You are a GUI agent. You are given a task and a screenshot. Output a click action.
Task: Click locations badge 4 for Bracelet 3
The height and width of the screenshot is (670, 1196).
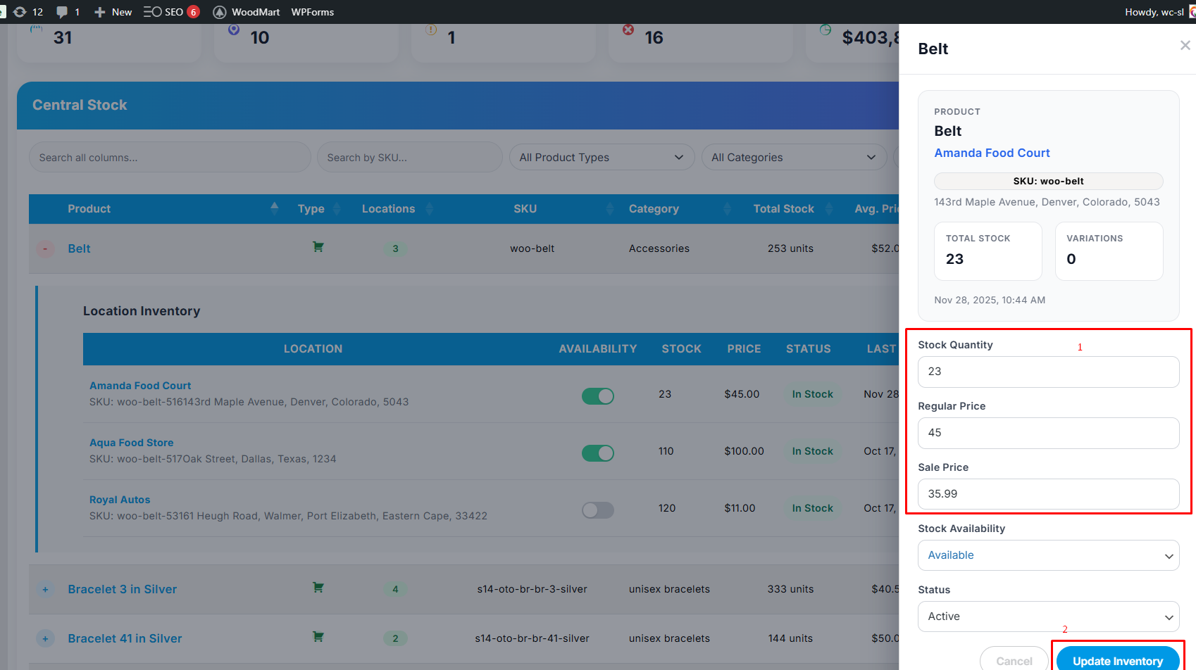(395, 589)
